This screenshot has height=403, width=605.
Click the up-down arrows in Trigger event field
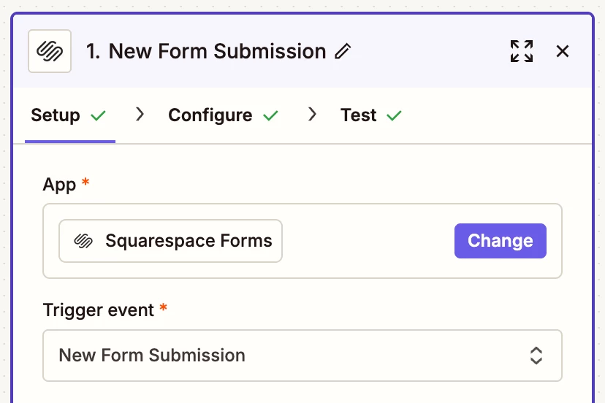click(x=536, y=356)
